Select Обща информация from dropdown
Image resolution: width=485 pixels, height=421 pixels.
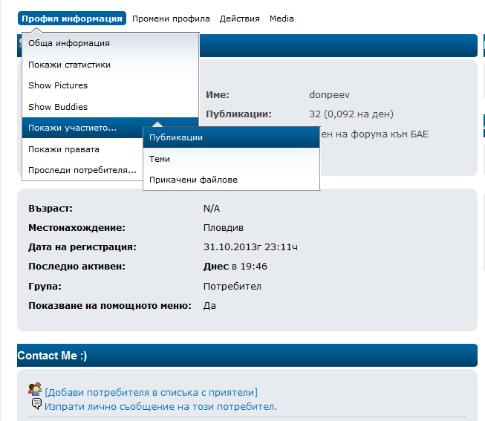pos(69,44)
